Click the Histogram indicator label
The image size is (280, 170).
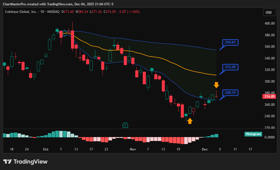point(253,134)
